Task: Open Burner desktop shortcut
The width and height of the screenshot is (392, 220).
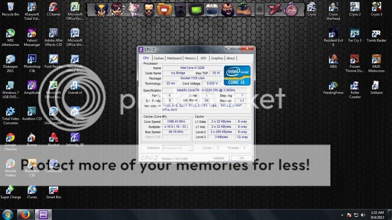Action: [x=32, y=140]
